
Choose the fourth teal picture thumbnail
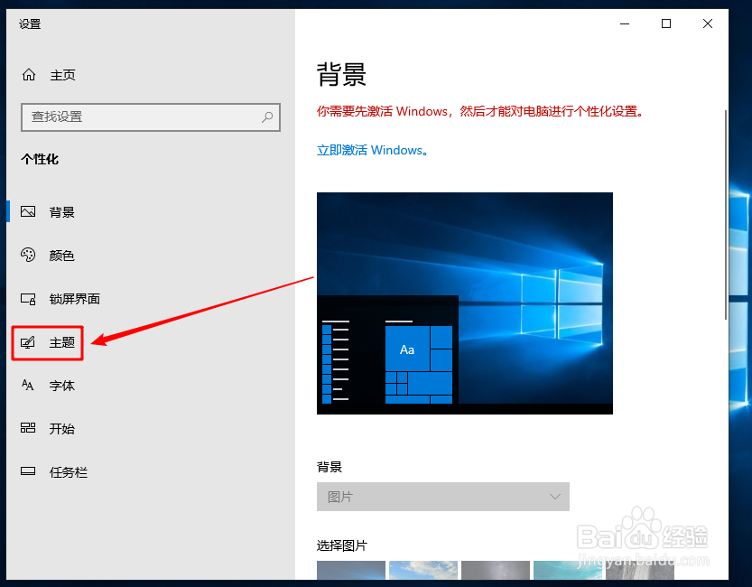point(568,570)
